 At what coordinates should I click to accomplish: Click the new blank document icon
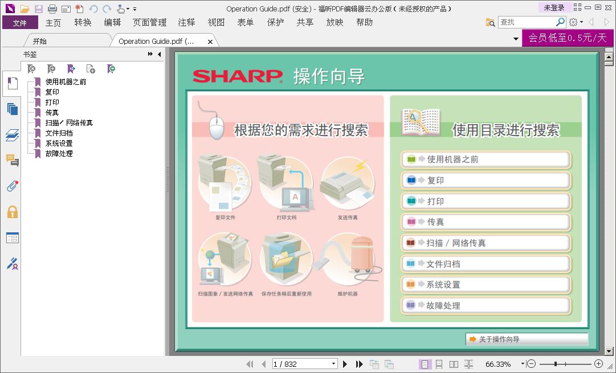[x=79, y=9]
